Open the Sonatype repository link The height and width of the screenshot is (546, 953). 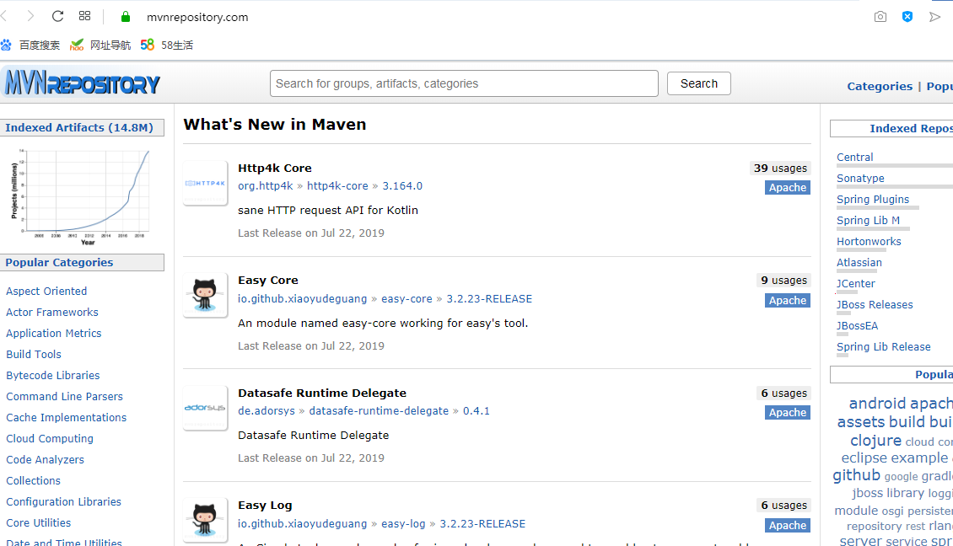pos(860,178)
